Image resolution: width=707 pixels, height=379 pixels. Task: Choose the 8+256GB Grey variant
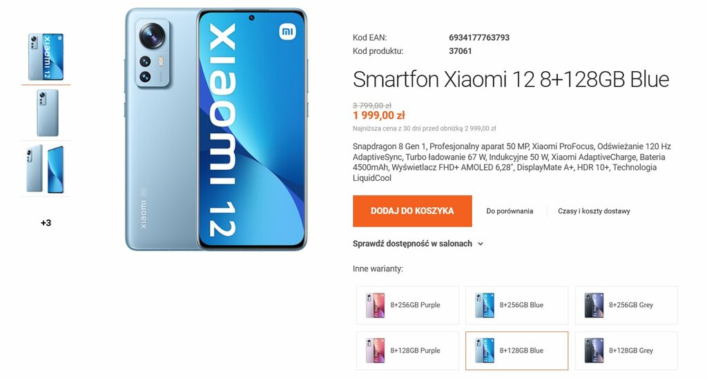click(x=626, y=305)
